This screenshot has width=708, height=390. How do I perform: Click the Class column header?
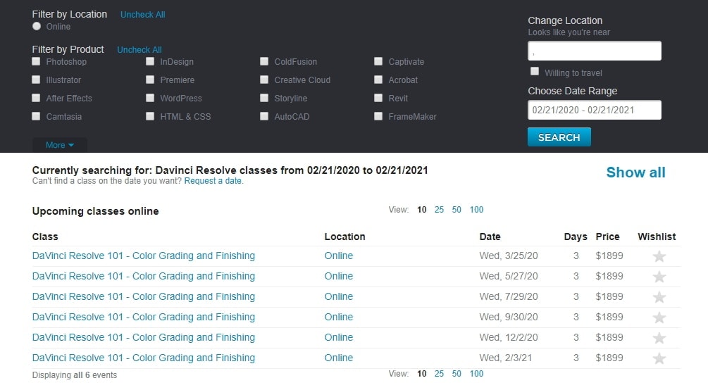coord(45,237)
